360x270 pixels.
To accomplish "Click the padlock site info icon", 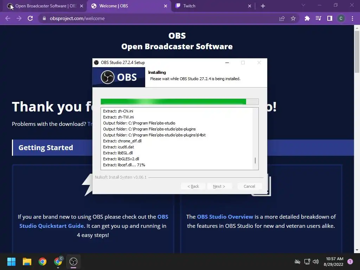I will (x=44, y=18).
